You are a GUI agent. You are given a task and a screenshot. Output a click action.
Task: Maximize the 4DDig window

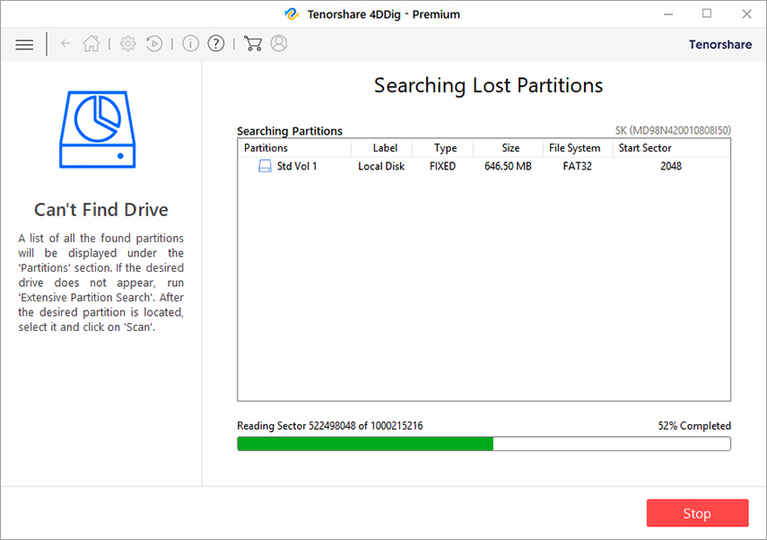point(707,13)
